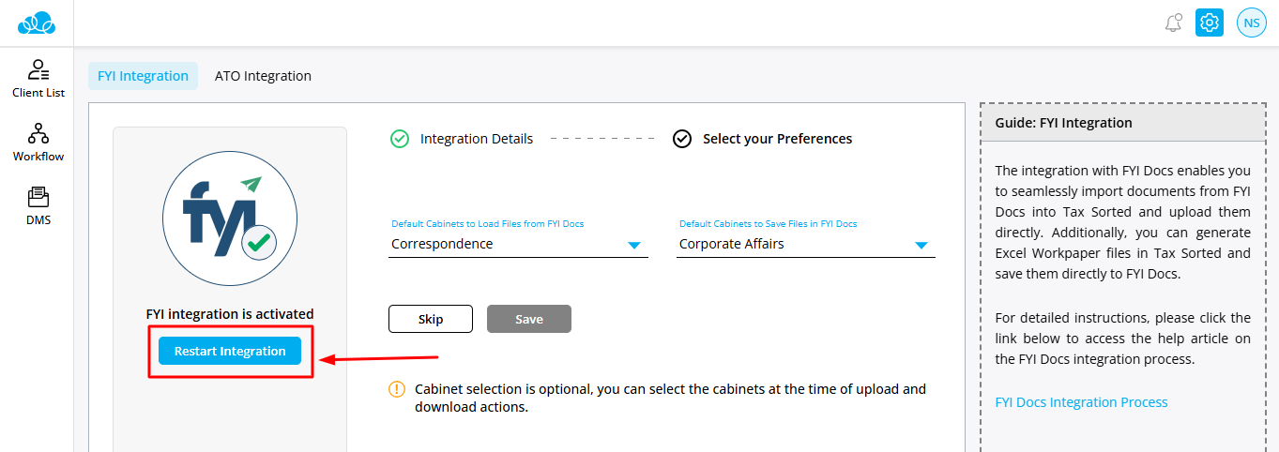Open the notifications bell
The image size is (1279, 452).
1173,23
